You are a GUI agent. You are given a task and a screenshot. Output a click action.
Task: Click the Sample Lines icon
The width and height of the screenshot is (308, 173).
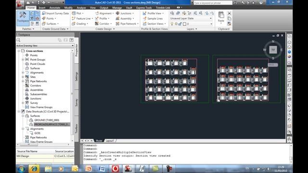(144, 18)
